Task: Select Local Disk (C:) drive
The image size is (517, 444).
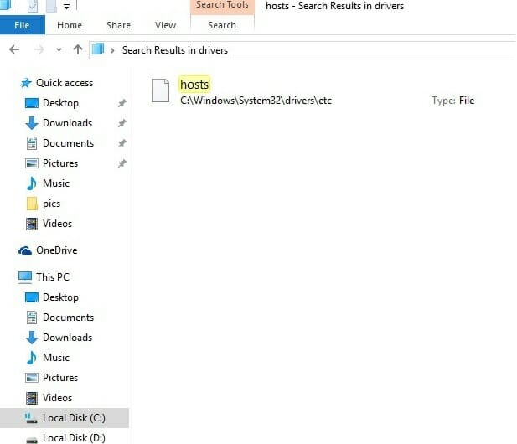Action: click(65, 418)
